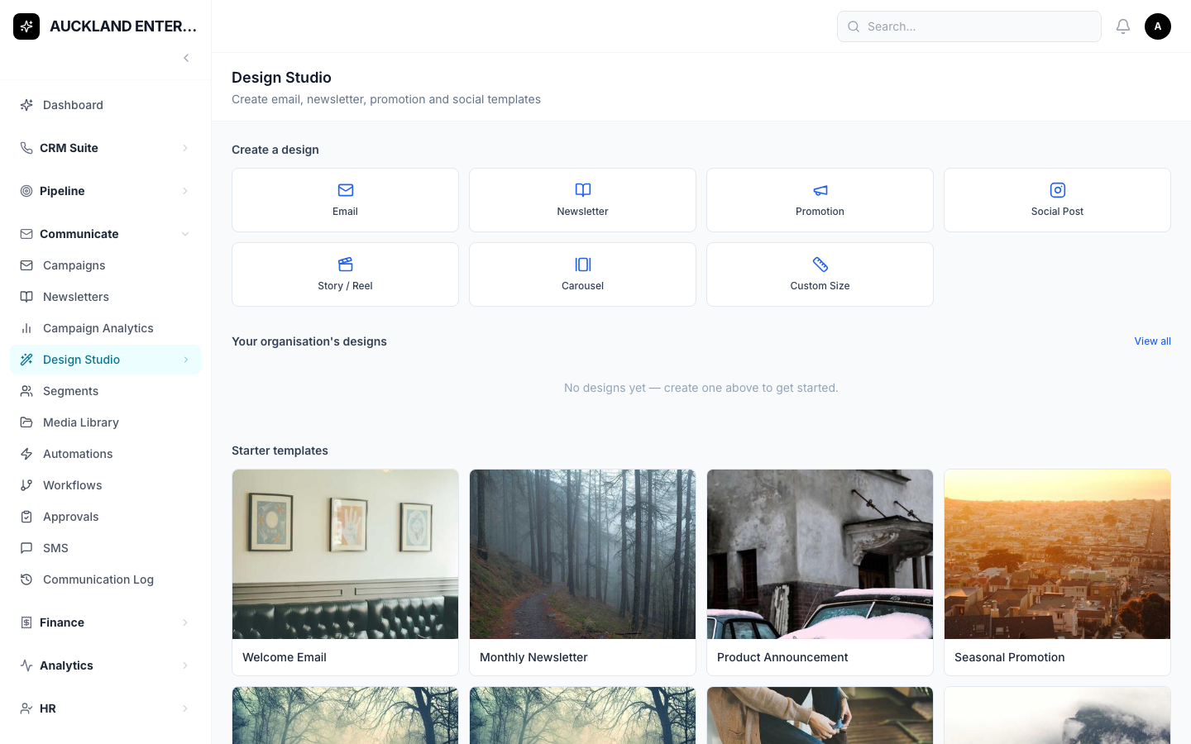The height and width of the screenshot is (744, 1191).
Task: Click the Newsletters book icon in sidebar
Action: pyautogui.click(x=26, y=297)
